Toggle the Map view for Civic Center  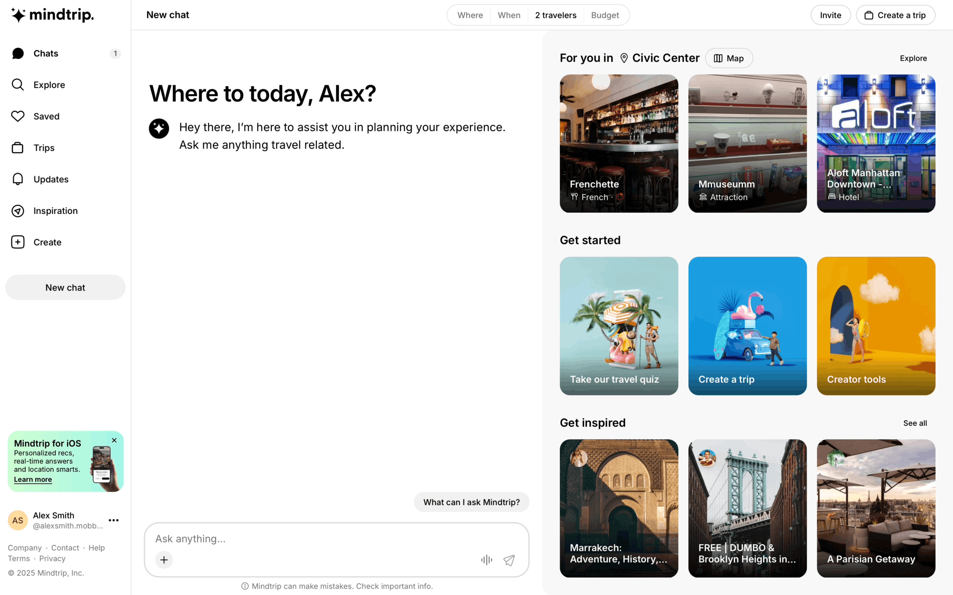[x=729, y=58]
